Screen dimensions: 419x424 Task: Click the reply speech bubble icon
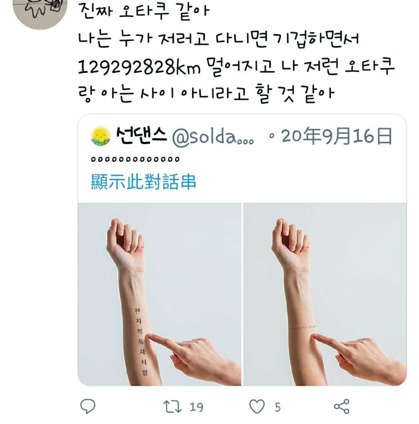88,406
